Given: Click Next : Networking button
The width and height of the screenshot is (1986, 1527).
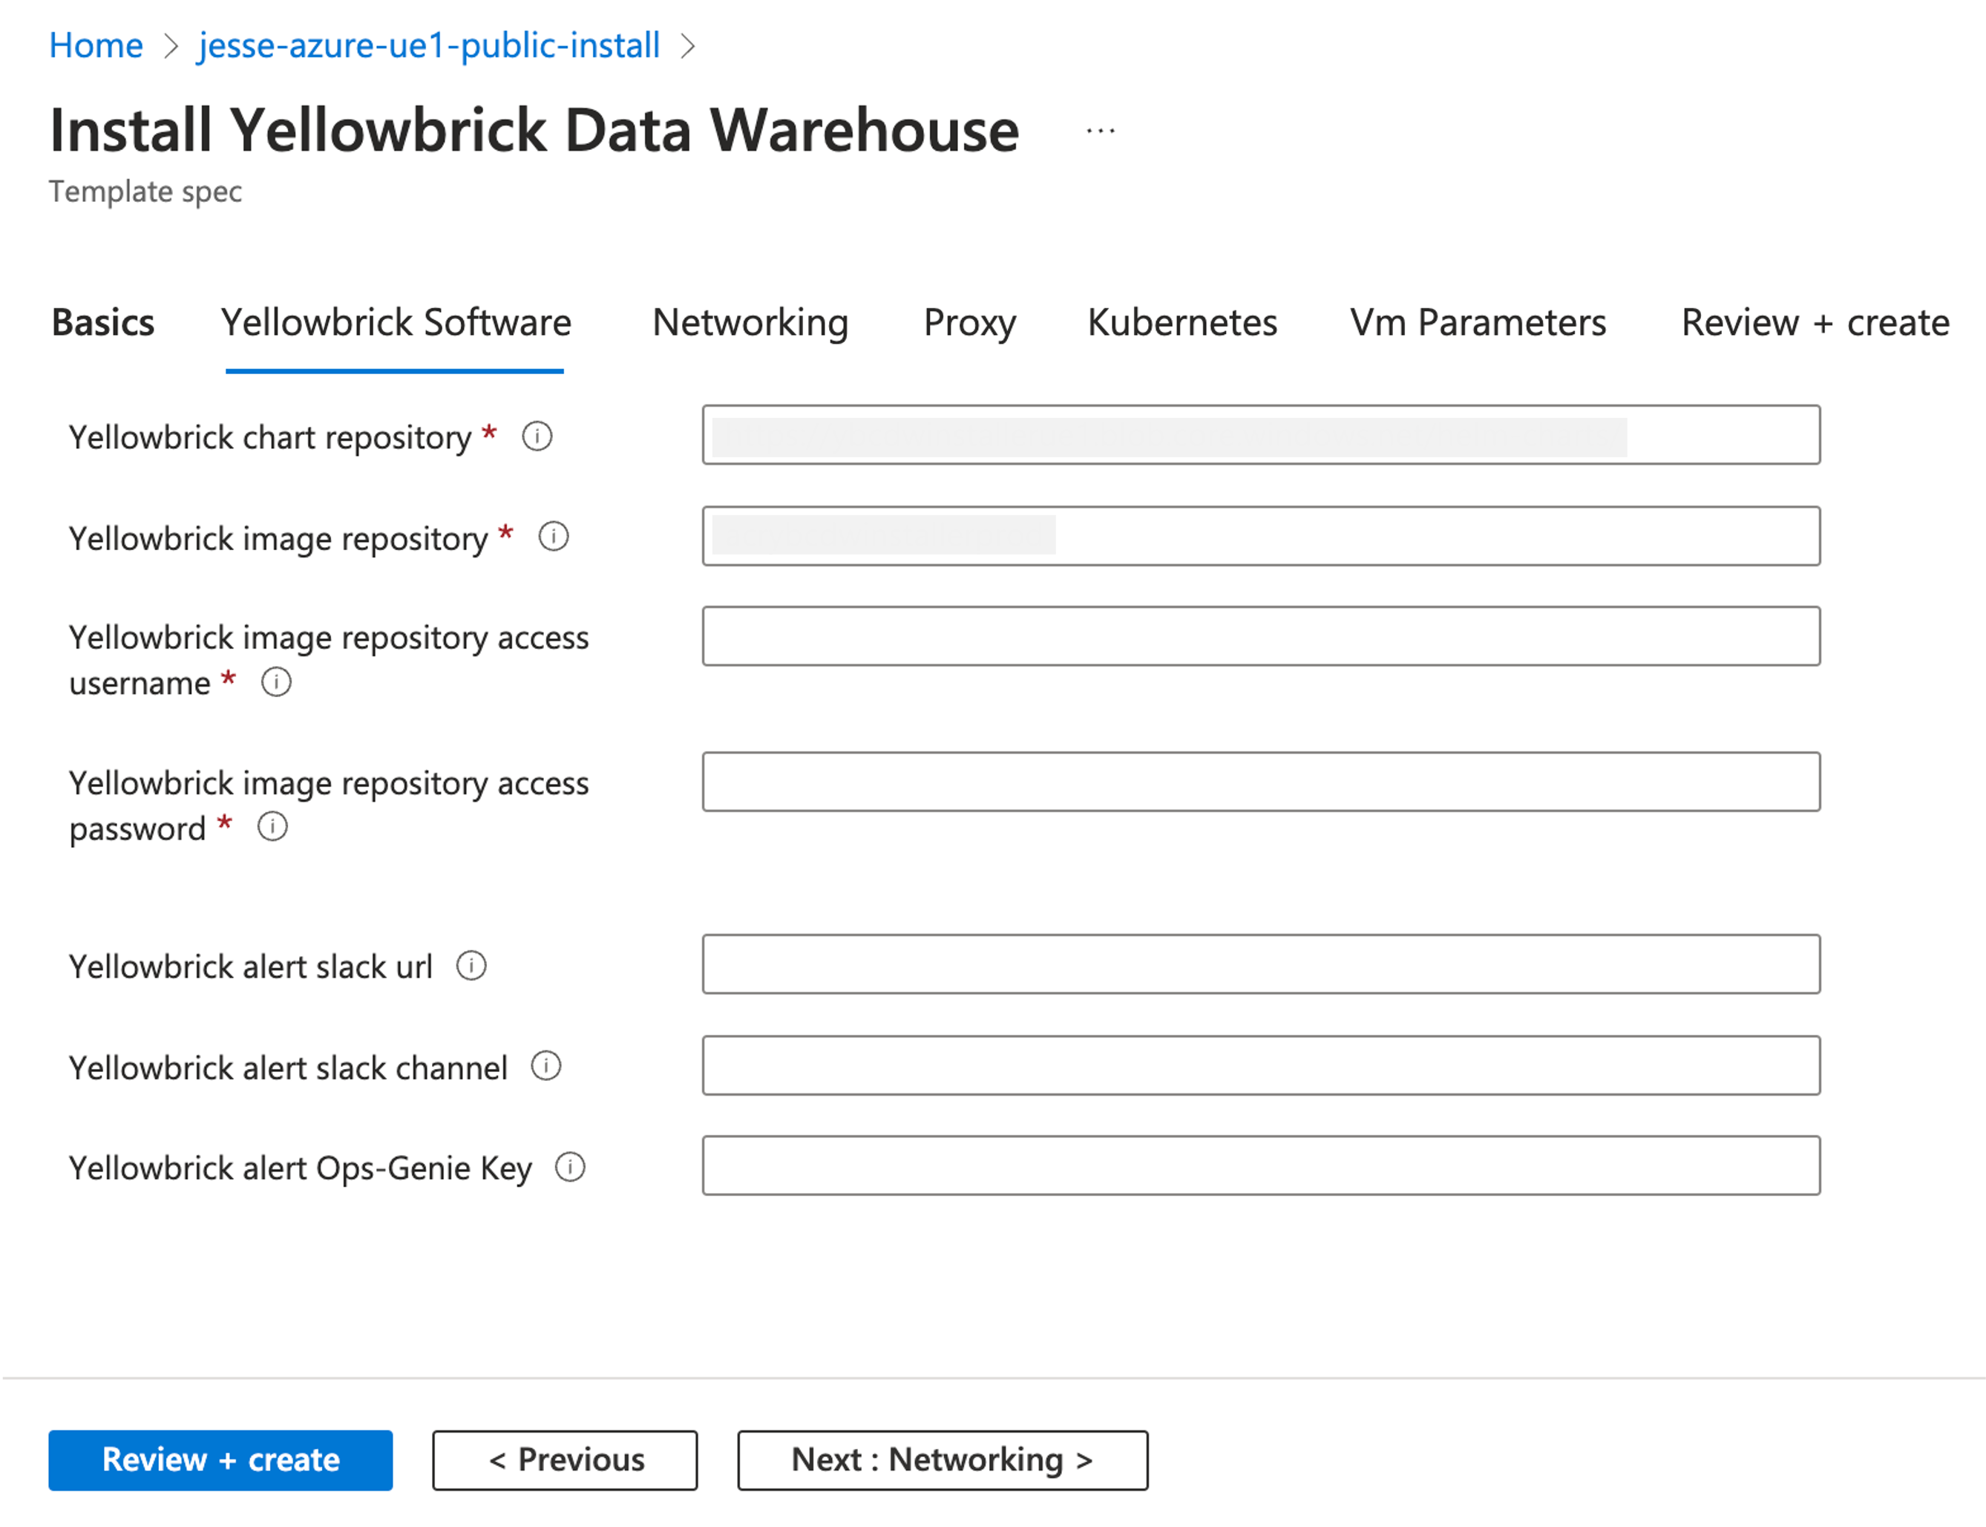Looking at the screenshot, I should [942, 1459].
